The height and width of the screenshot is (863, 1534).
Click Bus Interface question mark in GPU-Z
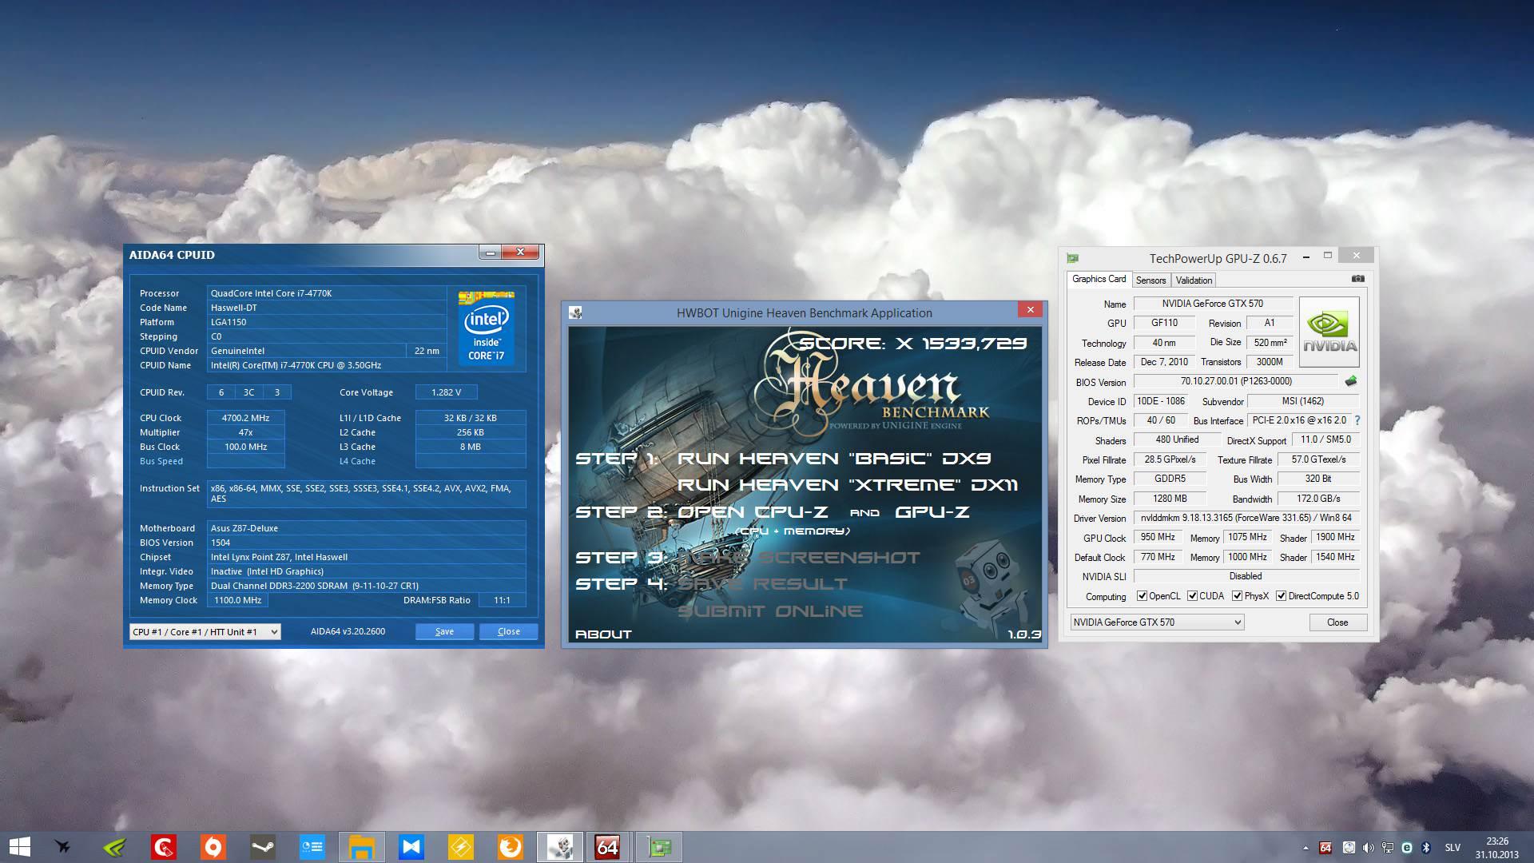pos(1357,420)
